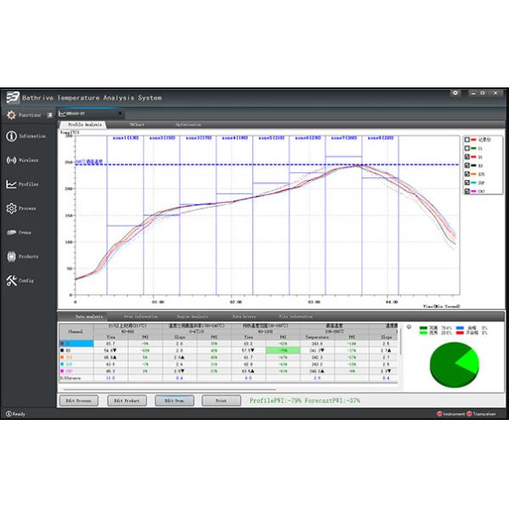Toggle the black series legend checkbox
This screenshot has height=509, width=509.
click(466, 165)
